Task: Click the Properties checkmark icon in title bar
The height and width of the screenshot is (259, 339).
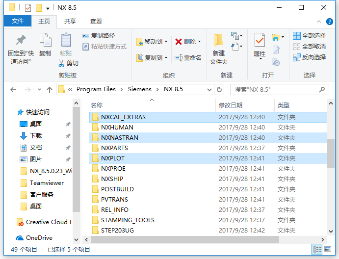Action: (x=28, y=8)
